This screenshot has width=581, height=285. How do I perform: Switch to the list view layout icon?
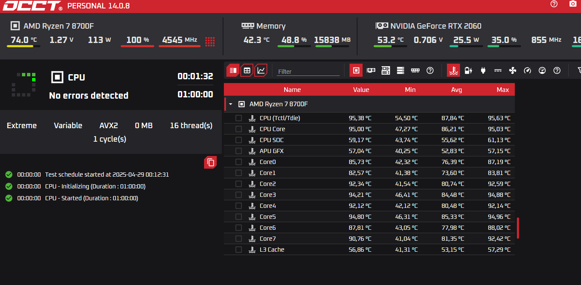click(x=233, y=70)
